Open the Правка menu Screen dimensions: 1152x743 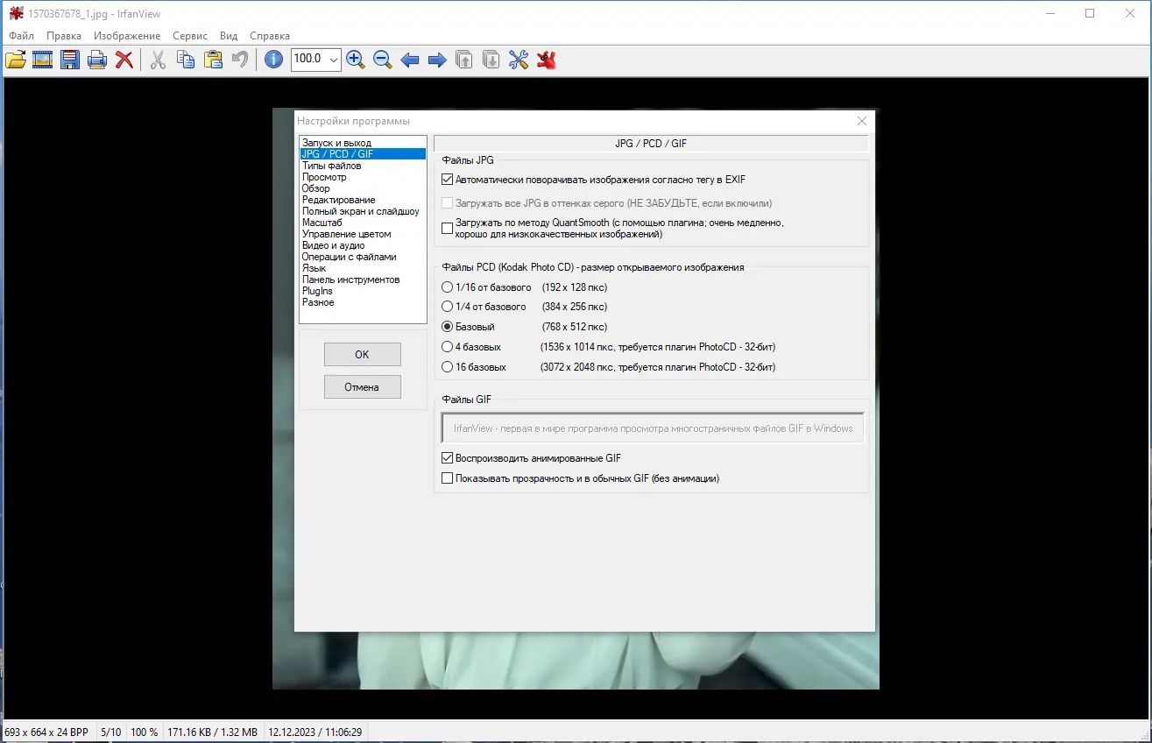point(64,36)
